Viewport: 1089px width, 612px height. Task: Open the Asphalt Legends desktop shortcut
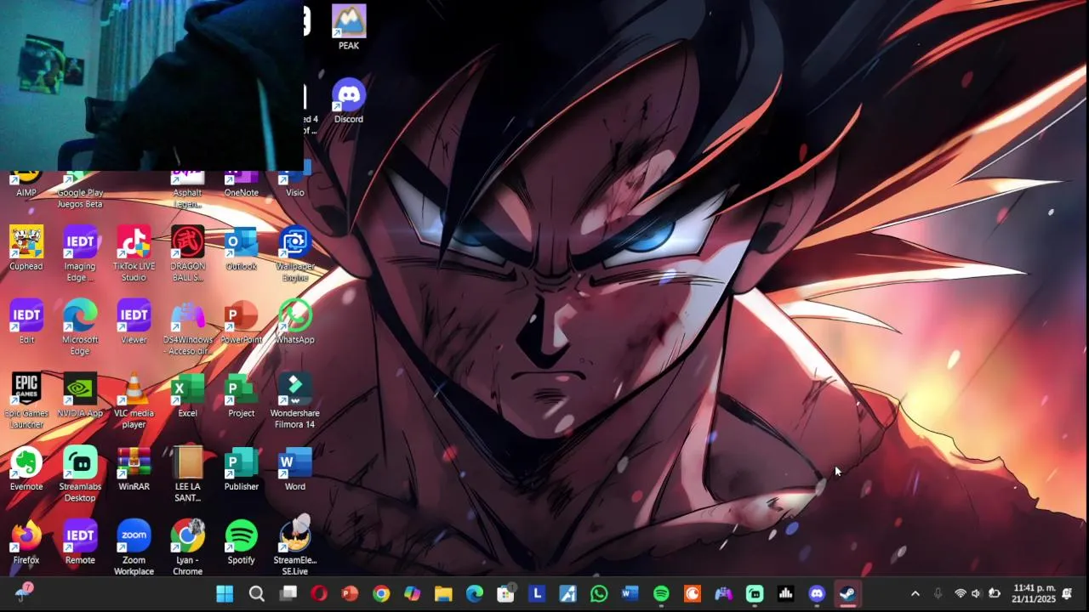coord(187,190)
